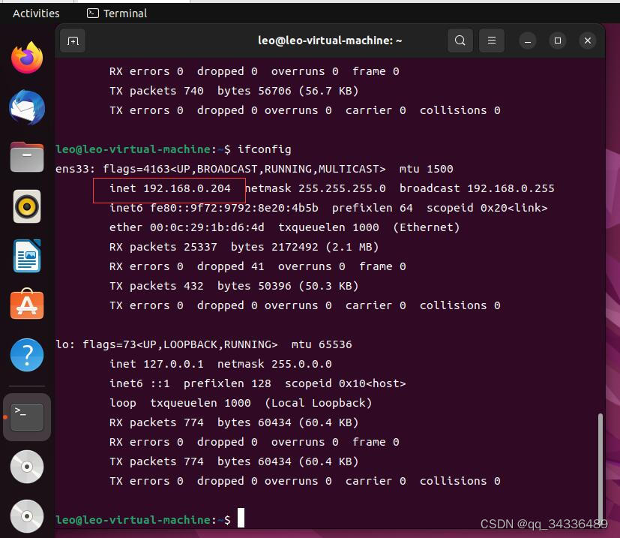Viewport: 620px width, 538px height.
Task: Click the inet 192.168.0.204 address text
Action: [x=170, y=188]
